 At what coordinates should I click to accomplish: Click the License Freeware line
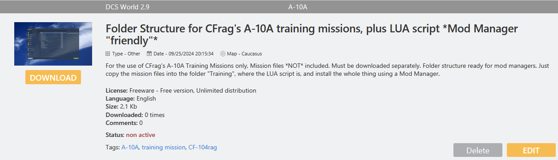(181, 90)
